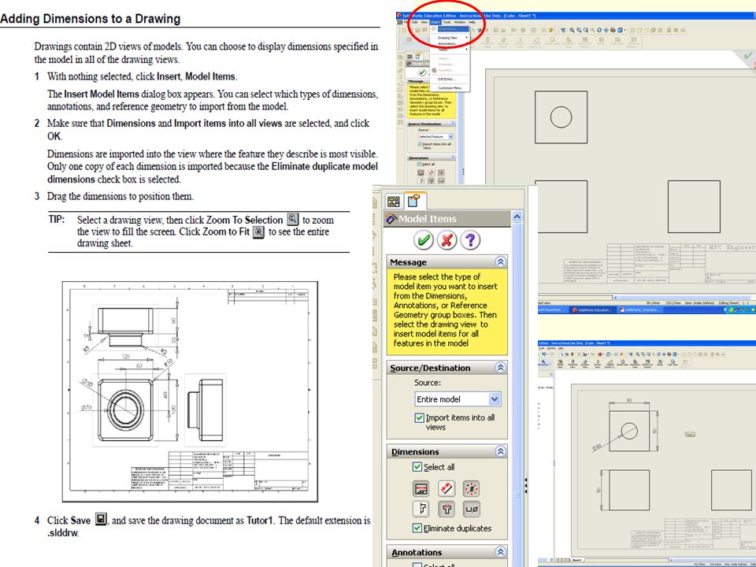Click the Pan icon in the lower window toolbar
The height and width of the screenshot is (567, 756).
[x=664, y=354]
